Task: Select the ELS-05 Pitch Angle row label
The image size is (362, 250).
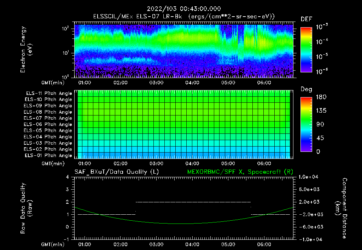Action: tap(48, 131)
